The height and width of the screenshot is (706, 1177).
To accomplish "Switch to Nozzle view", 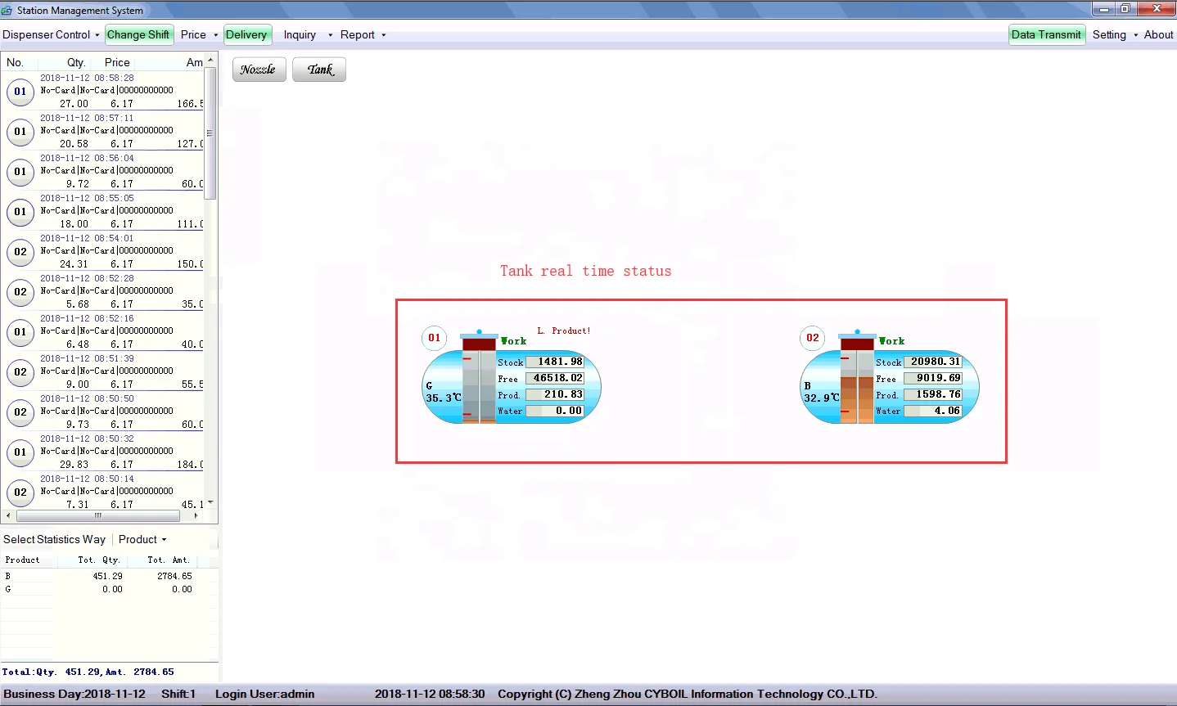I will click(x=259, y=70).
